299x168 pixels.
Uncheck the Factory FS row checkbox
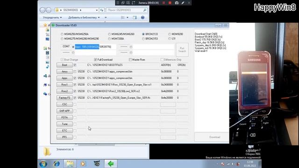(x=75, y=98)
